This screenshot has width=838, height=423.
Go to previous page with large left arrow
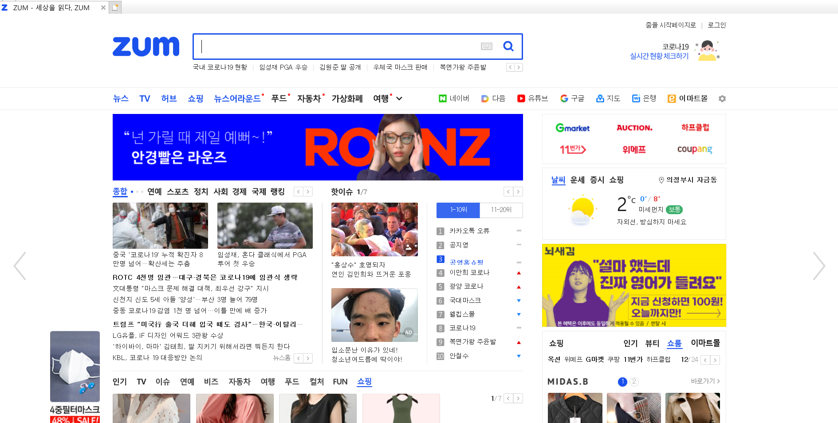tap(20, 266)
